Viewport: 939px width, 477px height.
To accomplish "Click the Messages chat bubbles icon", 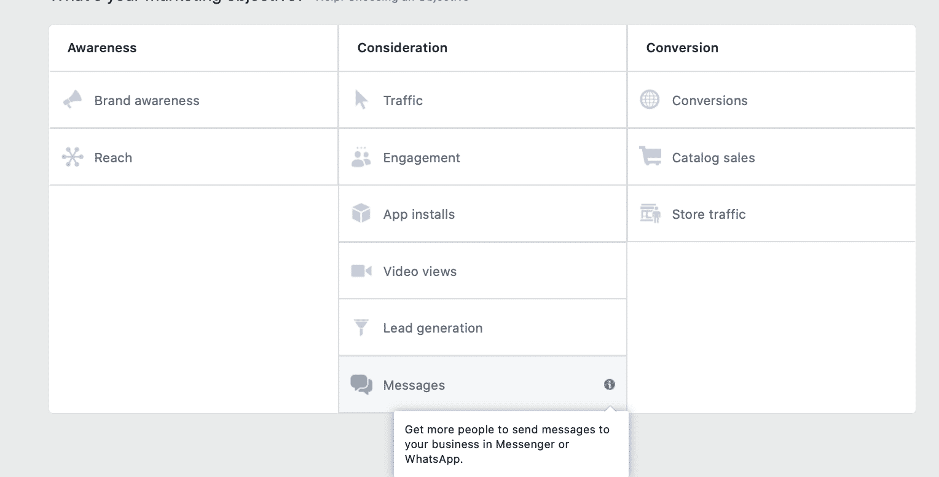I will [x=361, y=385].
